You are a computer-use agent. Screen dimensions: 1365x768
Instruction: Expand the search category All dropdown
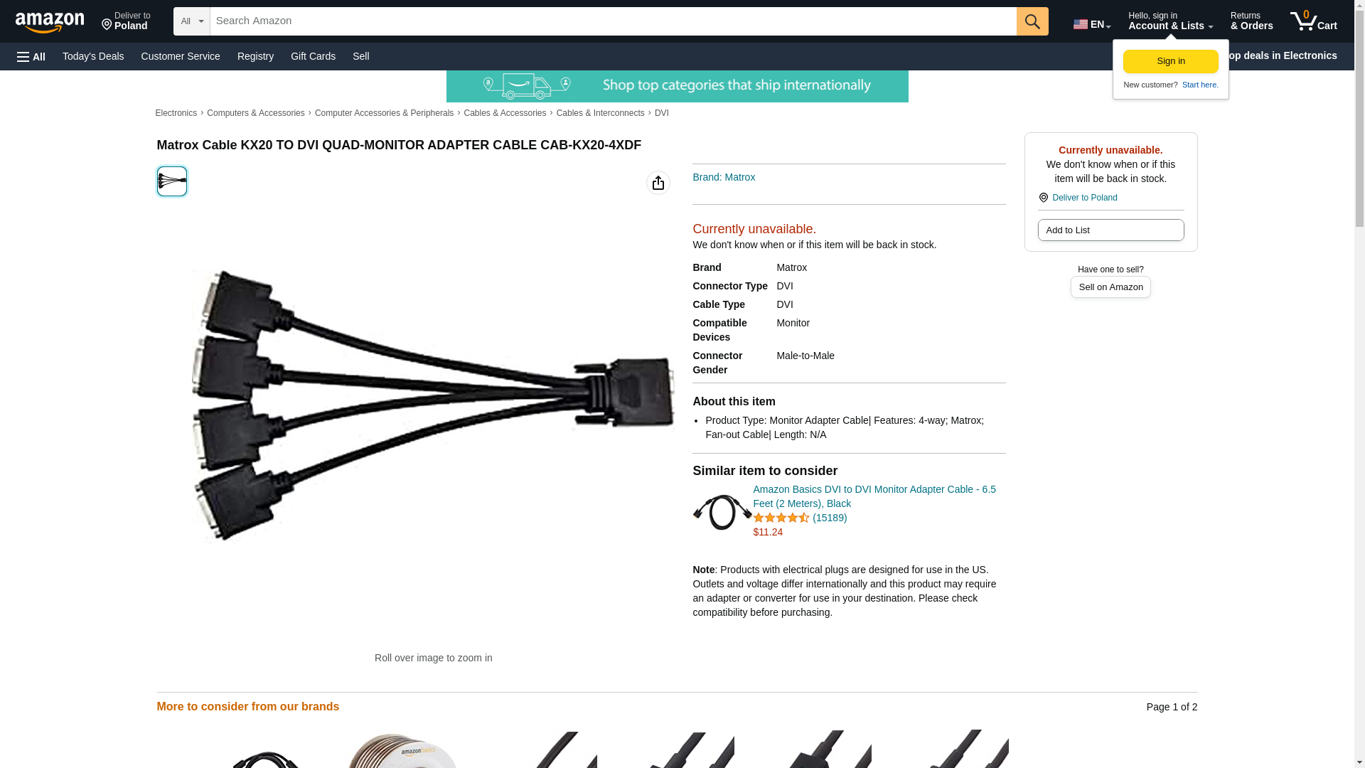click(192, 21)
